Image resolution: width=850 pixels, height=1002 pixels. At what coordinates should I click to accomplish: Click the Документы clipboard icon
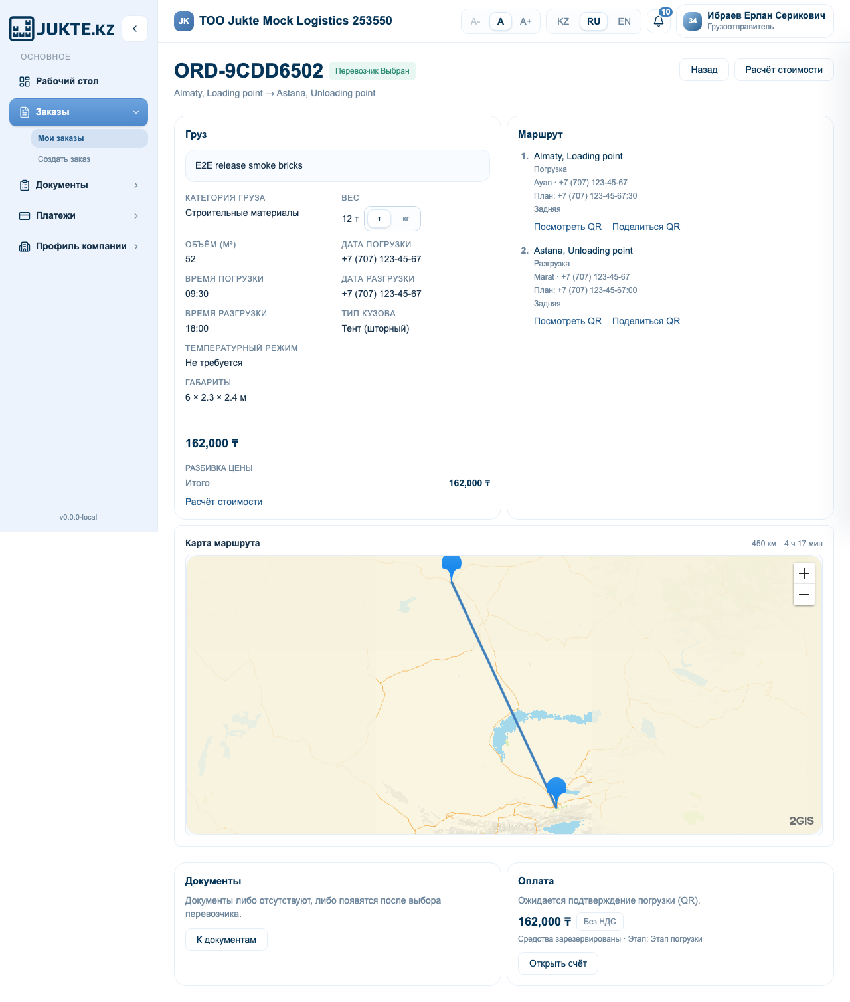click(25, 185)
